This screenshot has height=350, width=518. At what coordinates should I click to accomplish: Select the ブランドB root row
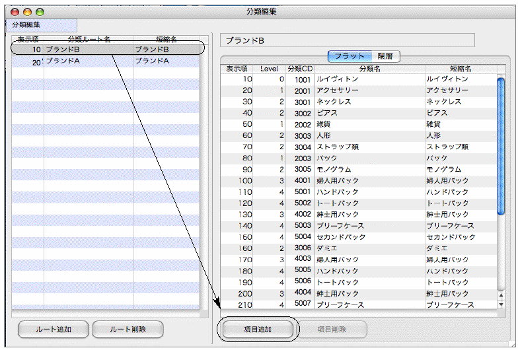(106, 50)
